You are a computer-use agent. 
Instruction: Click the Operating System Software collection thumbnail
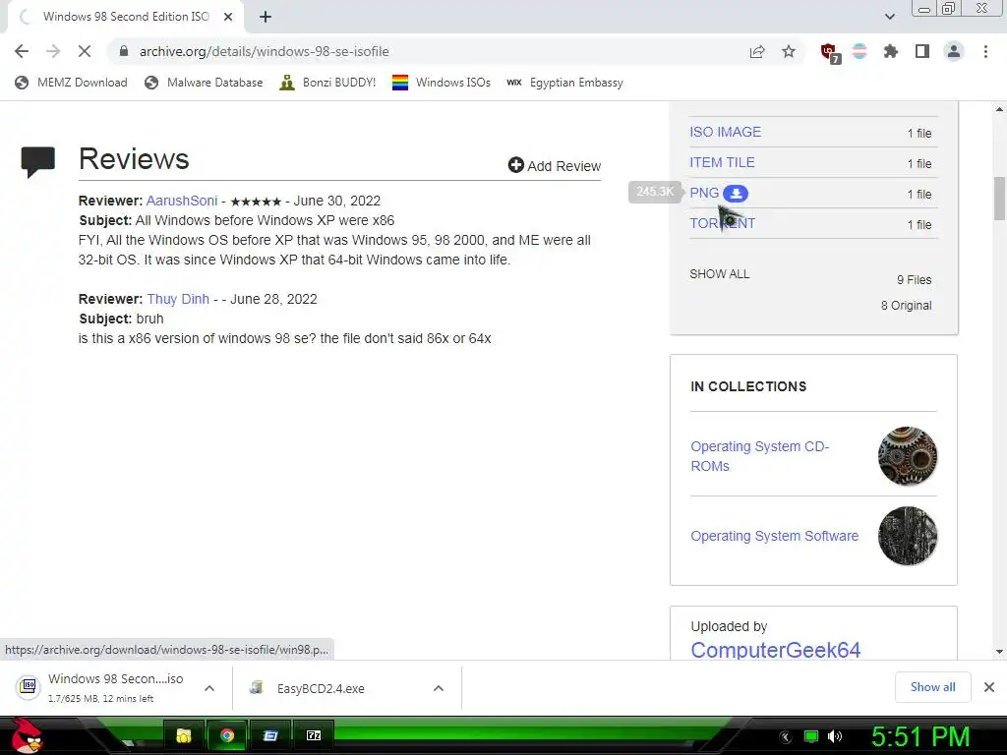[908, 536]
